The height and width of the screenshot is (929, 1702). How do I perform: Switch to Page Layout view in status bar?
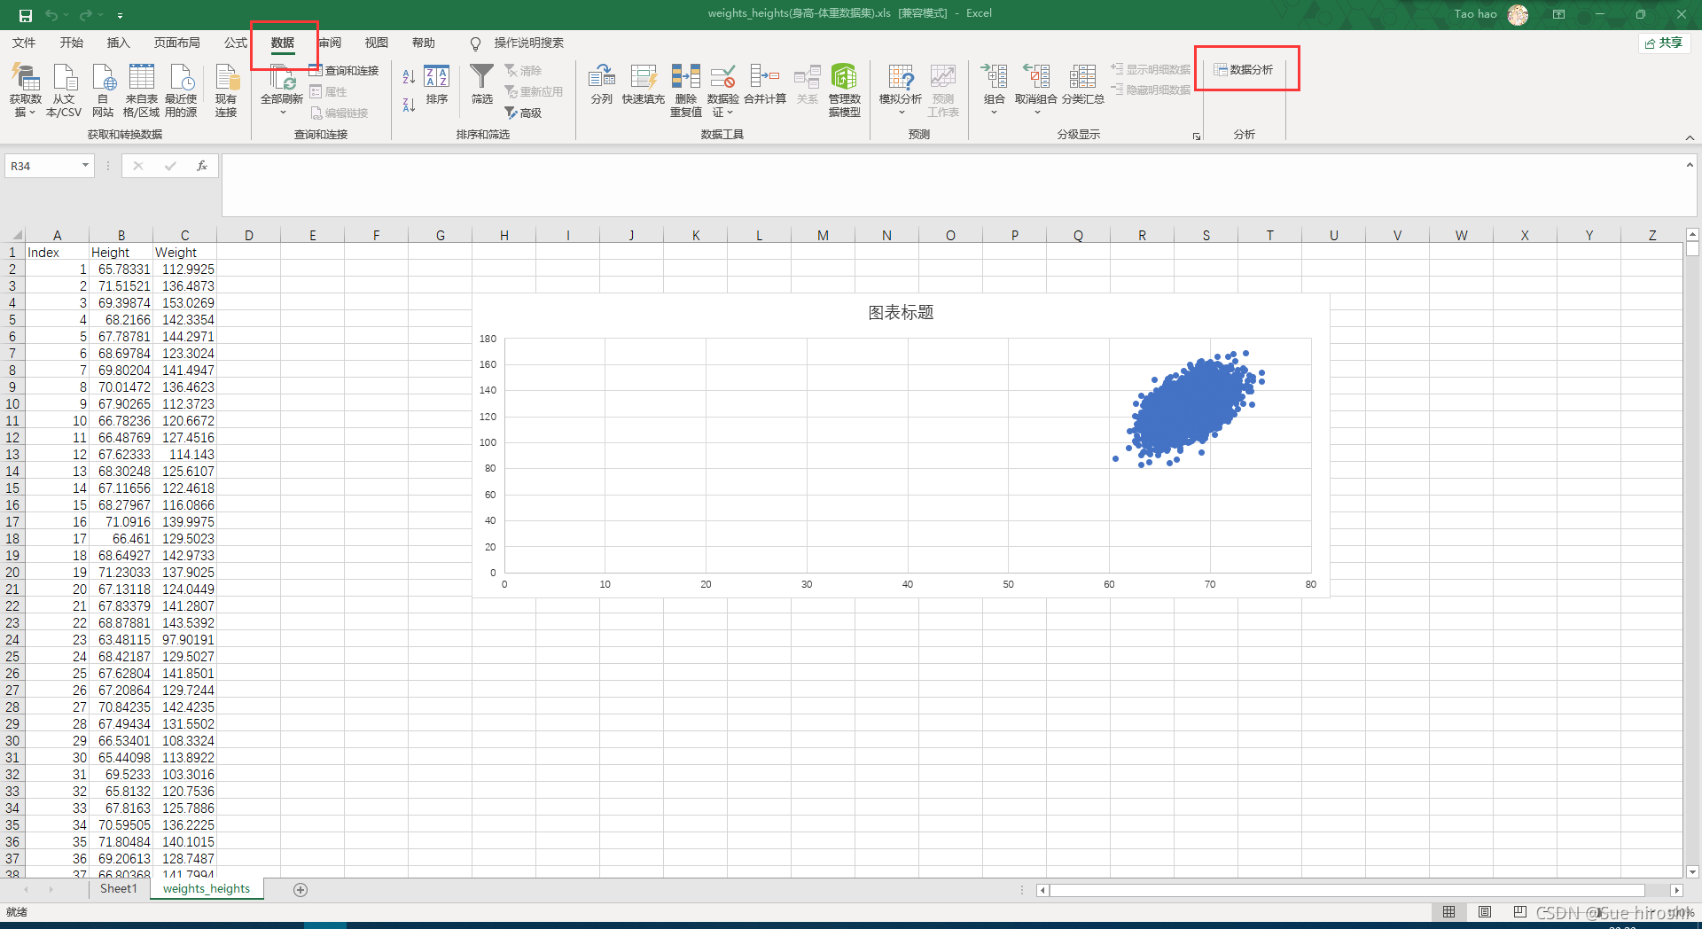pos(1485,912)
